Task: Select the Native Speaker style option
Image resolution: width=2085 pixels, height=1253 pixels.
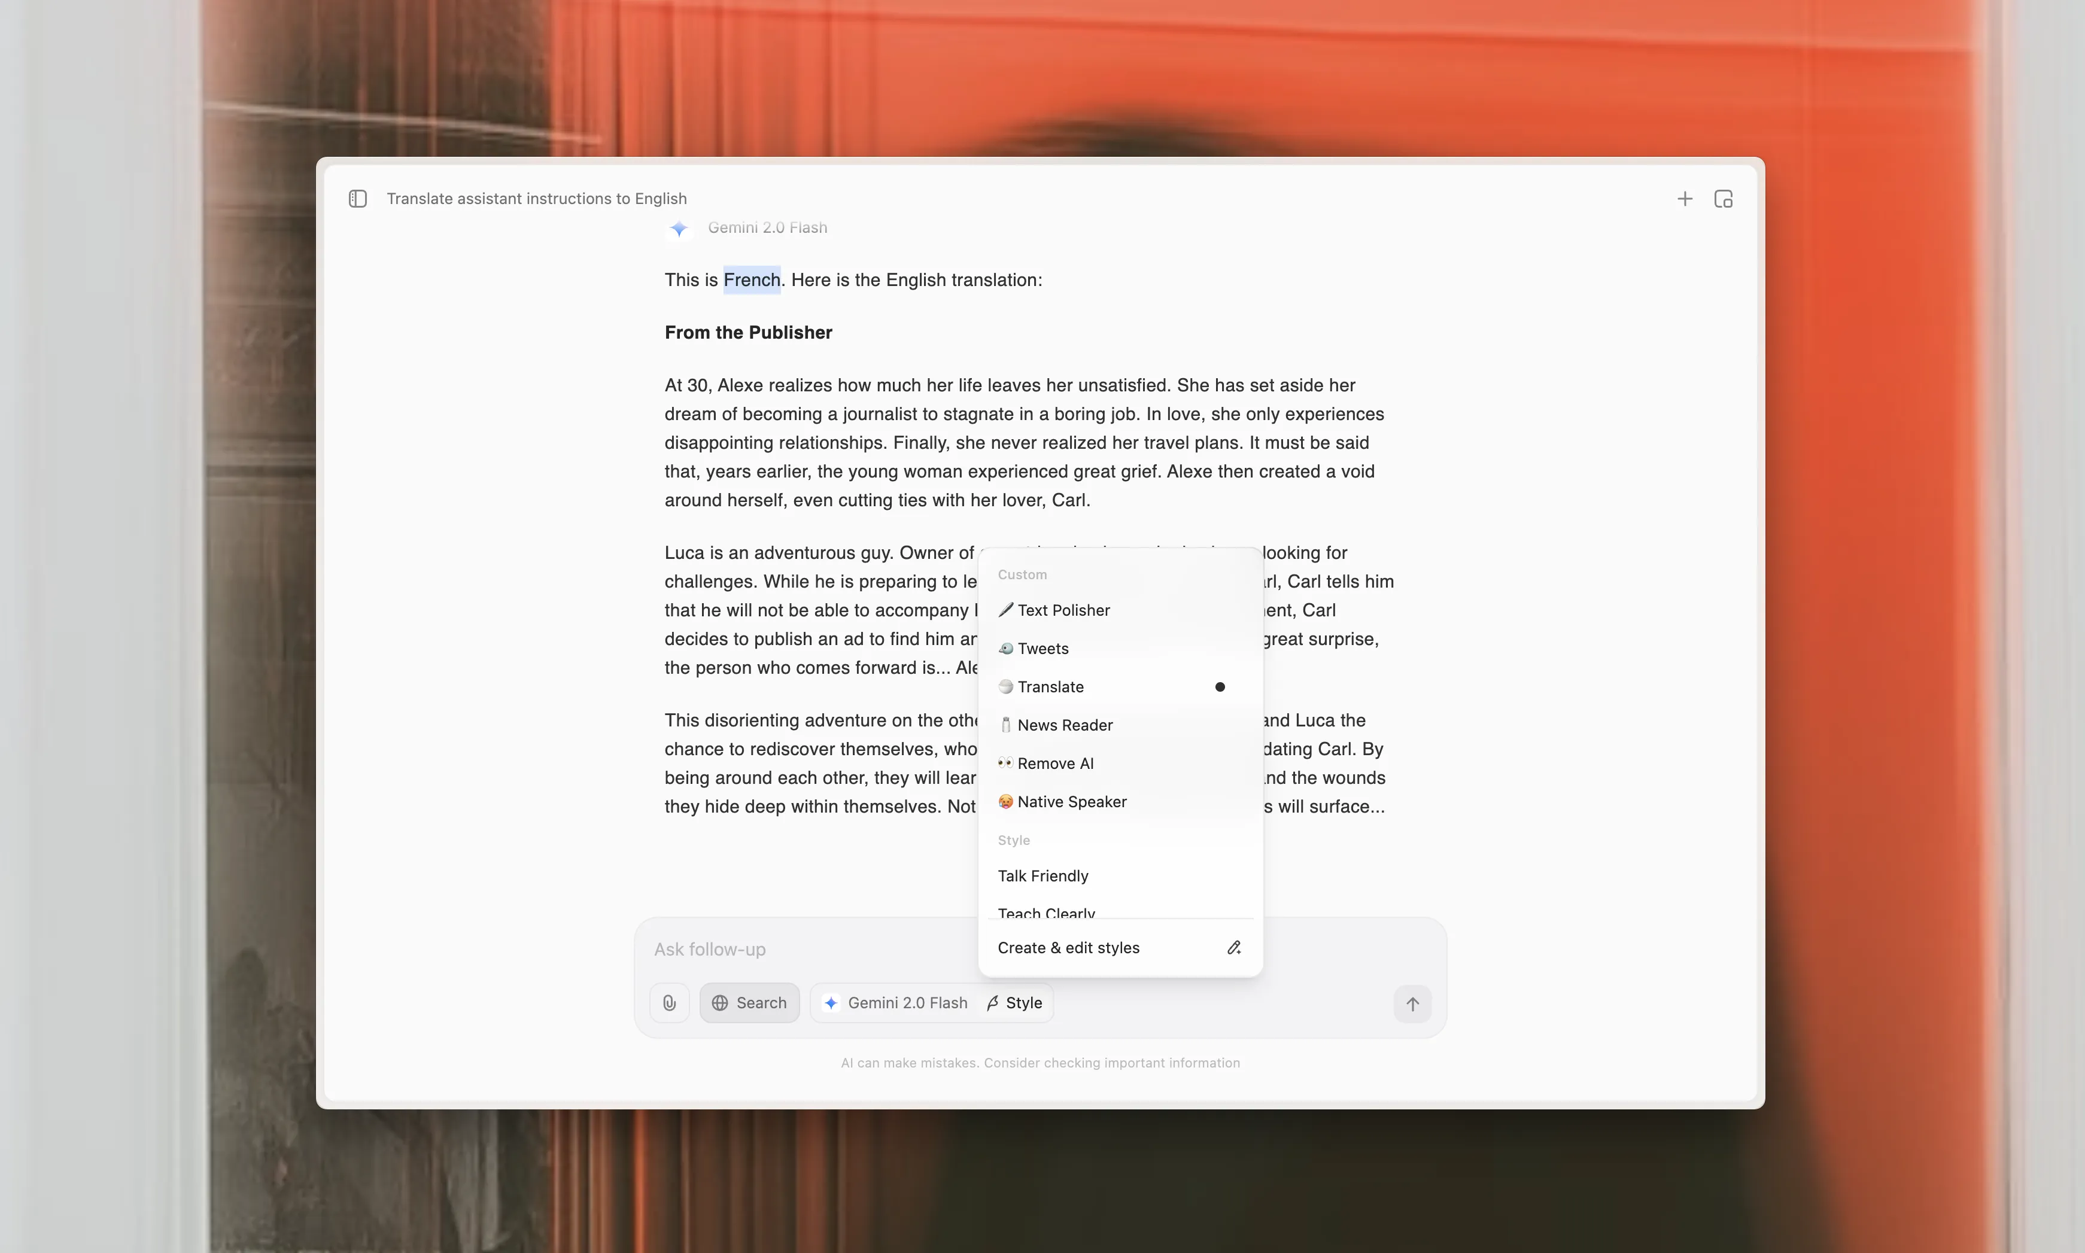Action: (1072, 801)
